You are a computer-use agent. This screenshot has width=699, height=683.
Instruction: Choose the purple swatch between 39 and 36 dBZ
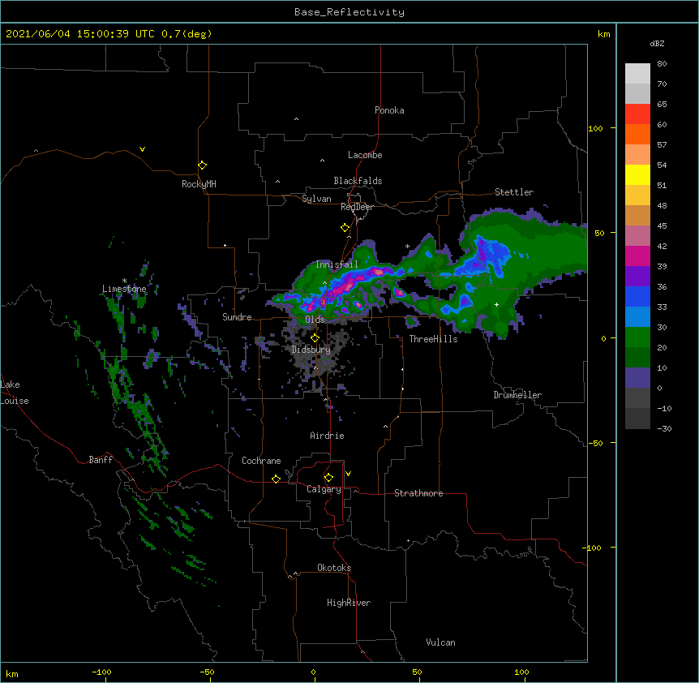pyautogui.click(x=637, y=276)
